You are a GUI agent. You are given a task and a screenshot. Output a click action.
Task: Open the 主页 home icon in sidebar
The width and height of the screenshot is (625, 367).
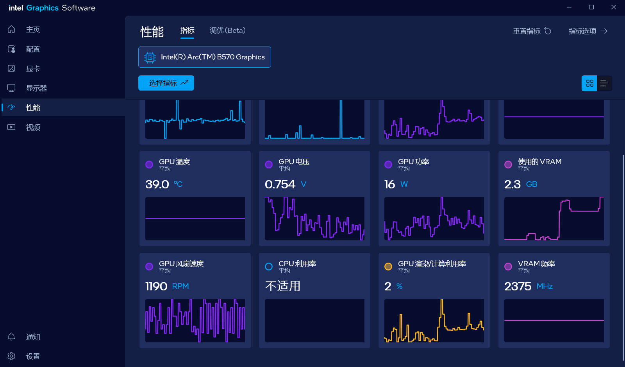11,29
